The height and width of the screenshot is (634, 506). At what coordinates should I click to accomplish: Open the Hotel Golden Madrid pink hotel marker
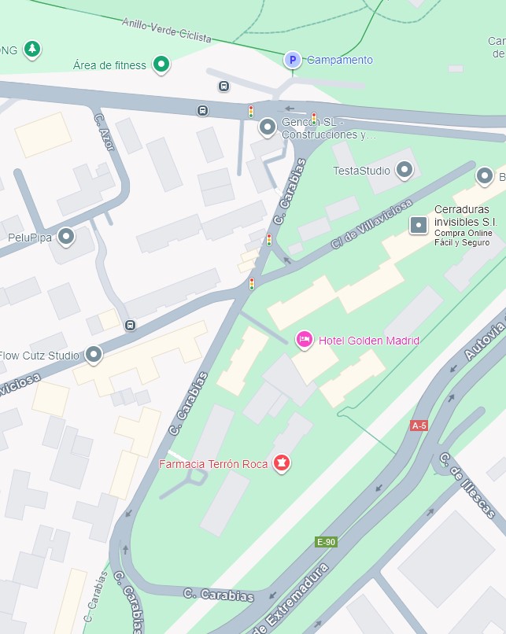305,340
